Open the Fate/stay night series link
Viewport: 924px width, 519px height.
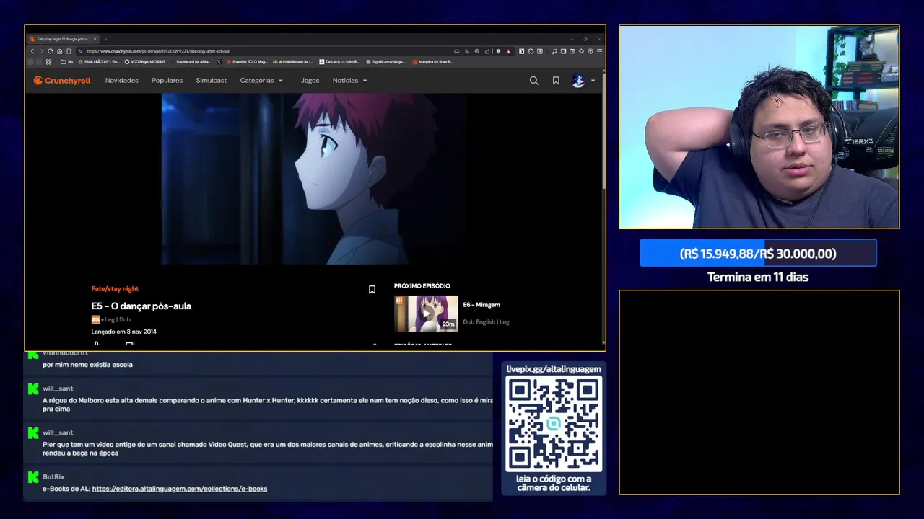tap(115, 289)
